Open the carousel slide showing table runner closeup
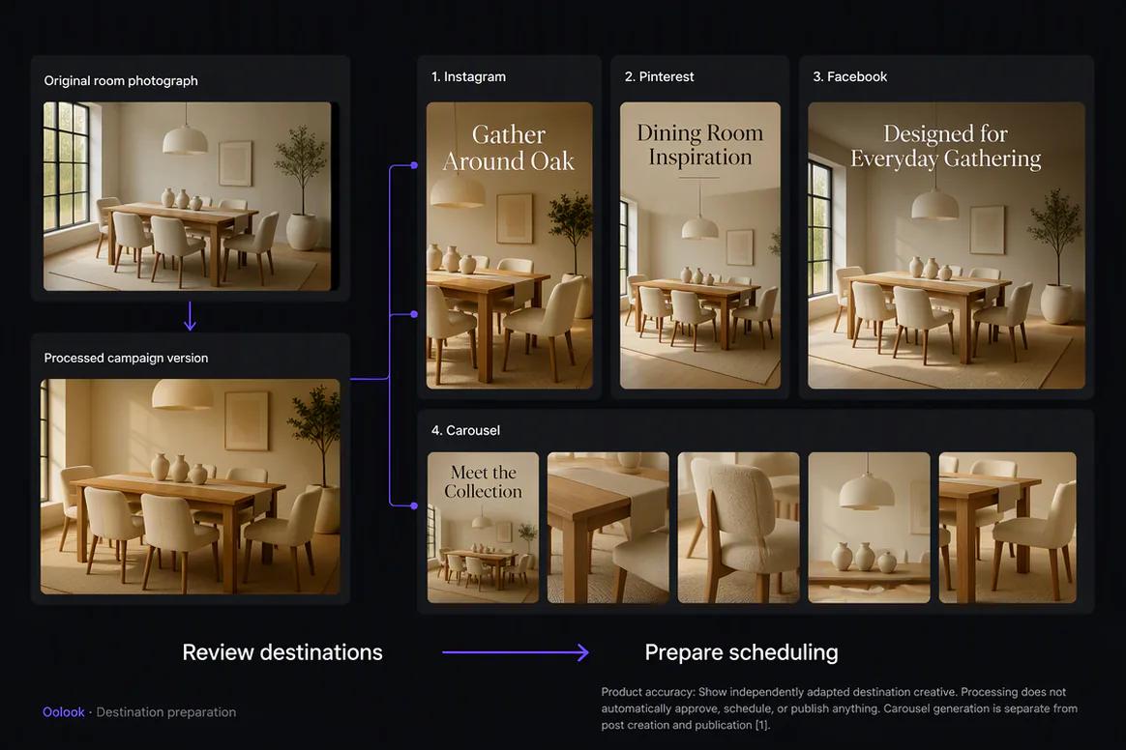The height and width of the screenshot is (750, 1126). coord(607,527)
